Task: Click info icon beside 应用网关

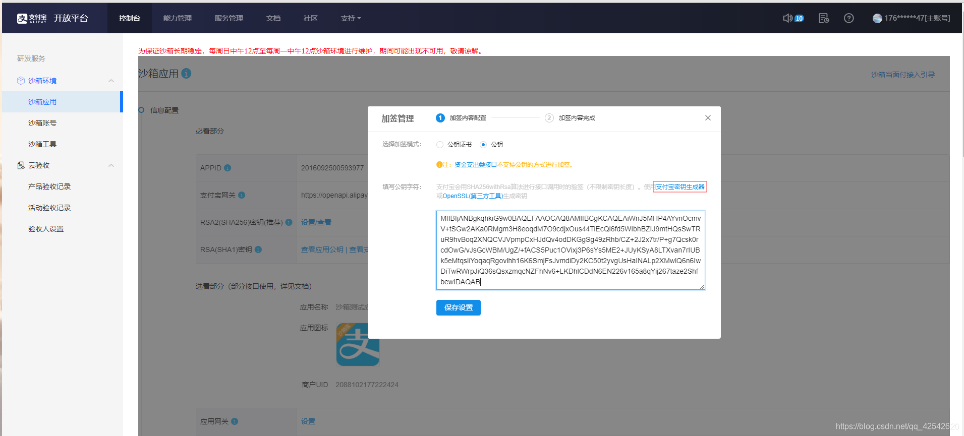Action: (x=235, y=421)
